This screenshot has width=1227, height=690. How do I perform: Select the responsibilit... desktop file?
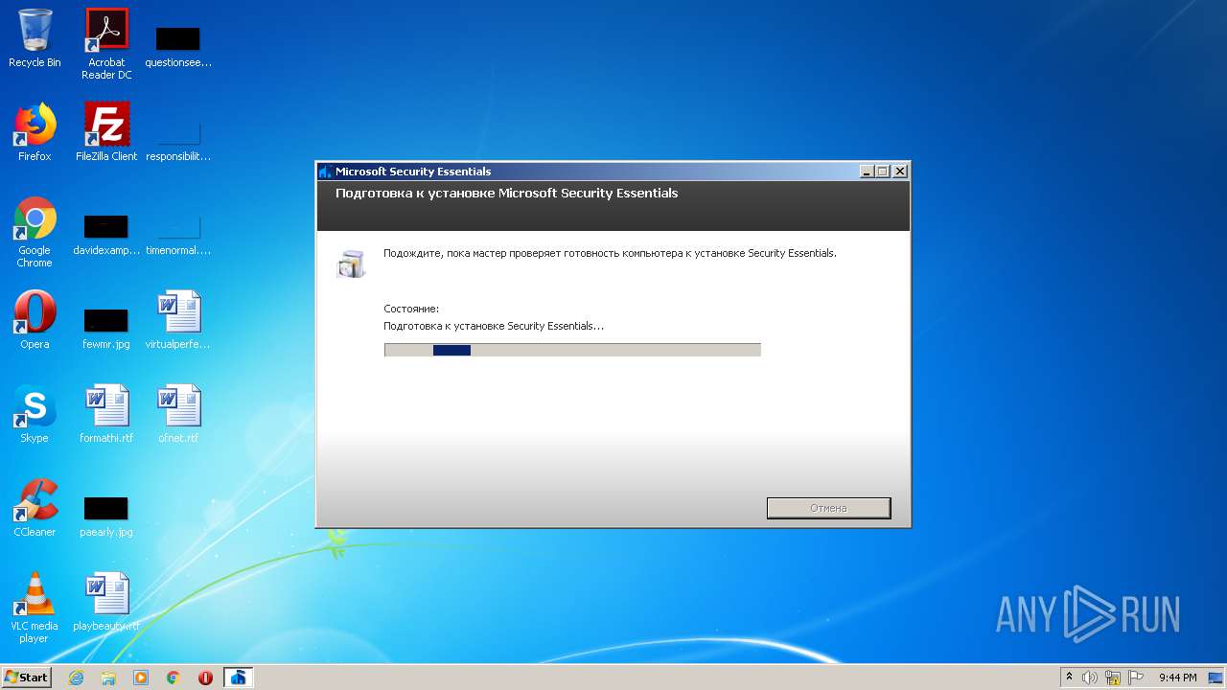tap(178, 140)
